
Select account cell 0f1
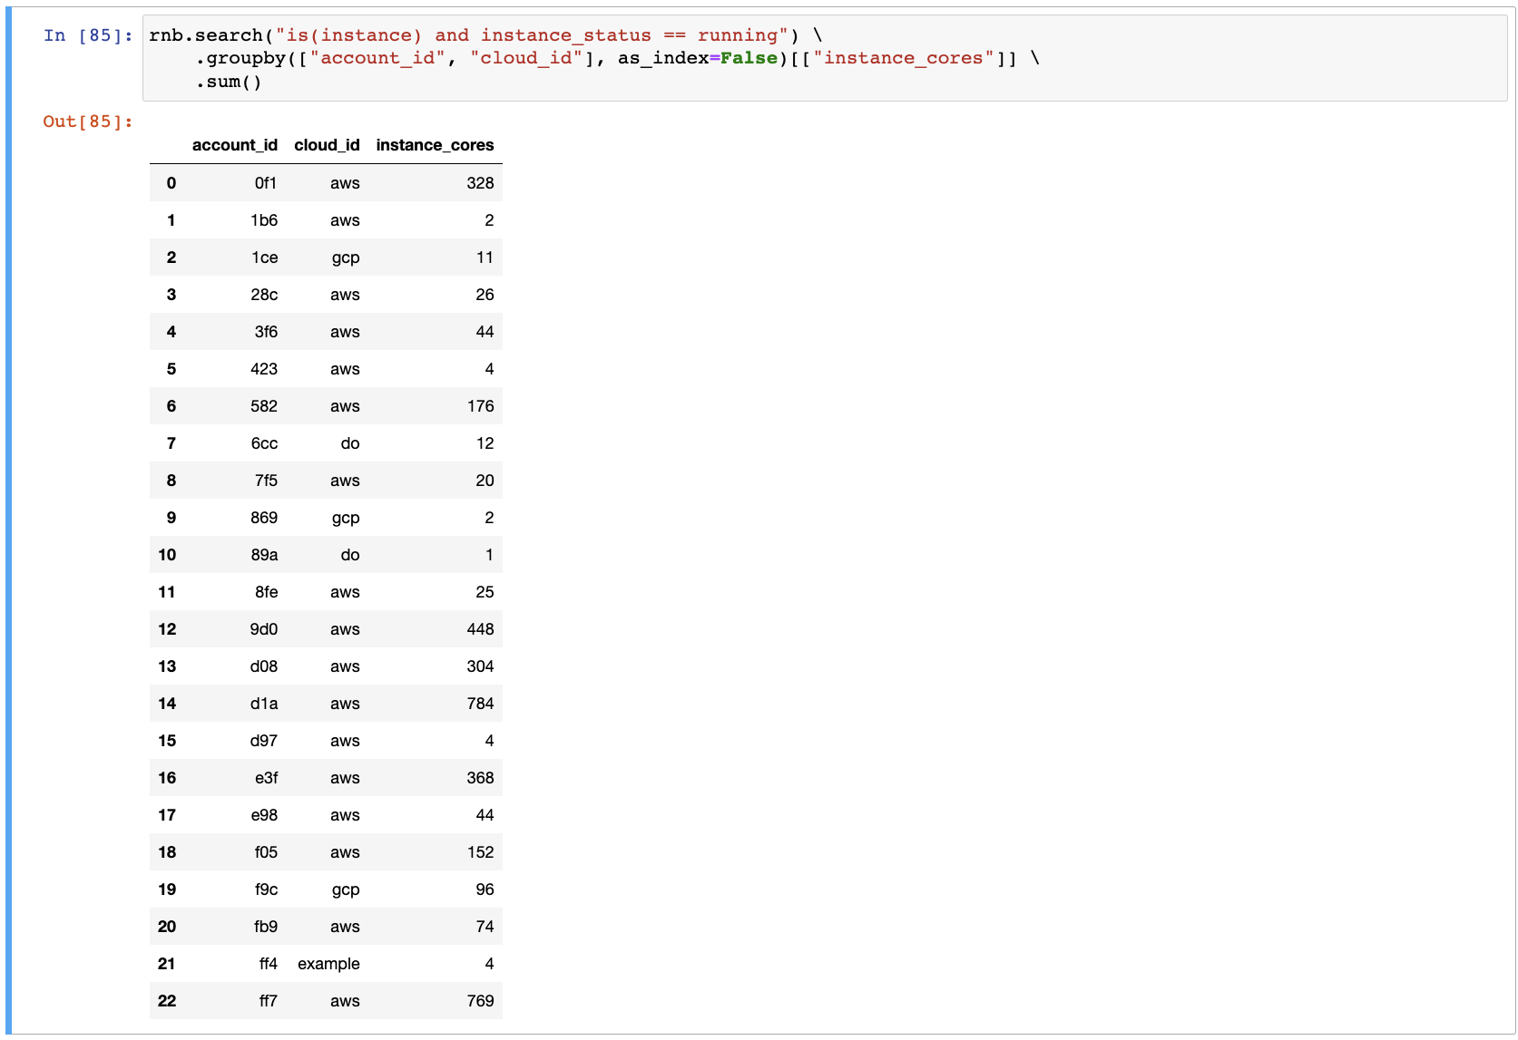click(266, 183)
